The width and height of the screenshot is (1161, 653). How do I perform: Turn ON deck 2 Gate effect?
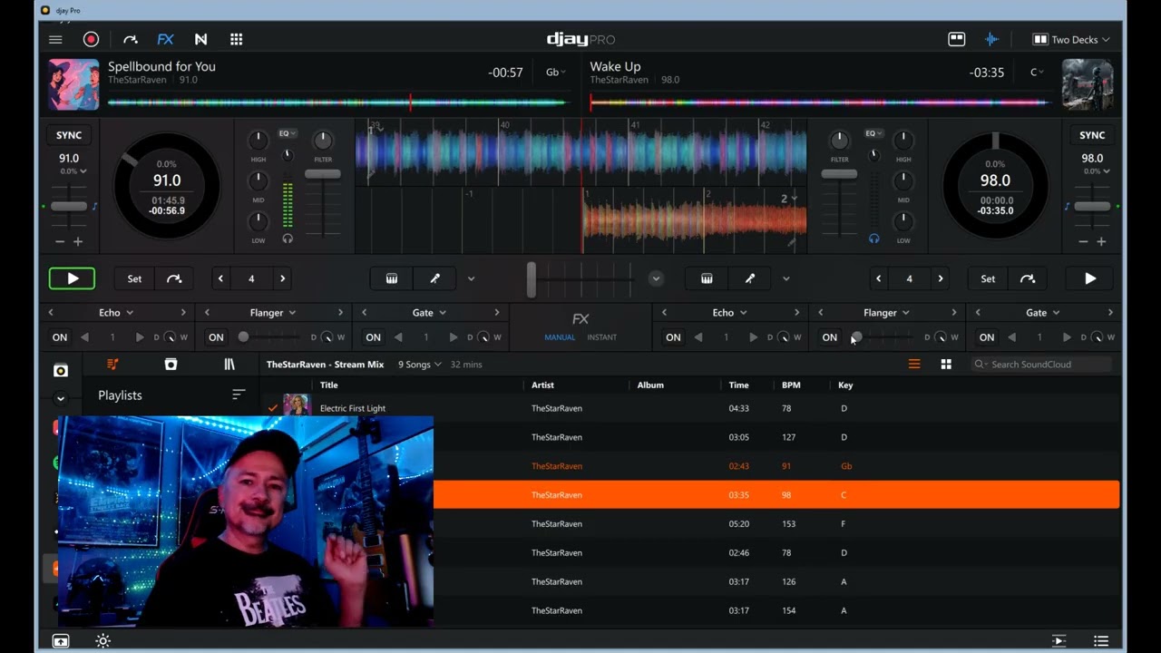987,337
